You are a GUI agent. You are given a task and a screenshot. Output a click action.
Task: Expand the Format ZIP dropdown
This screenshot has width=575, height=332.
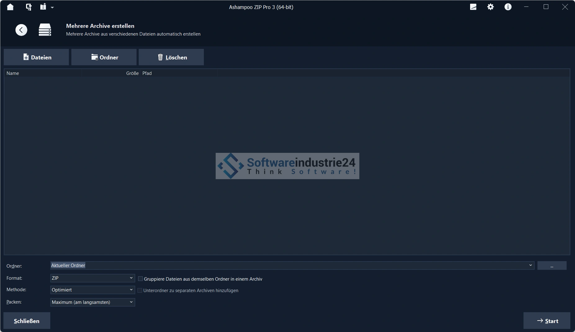92,278
